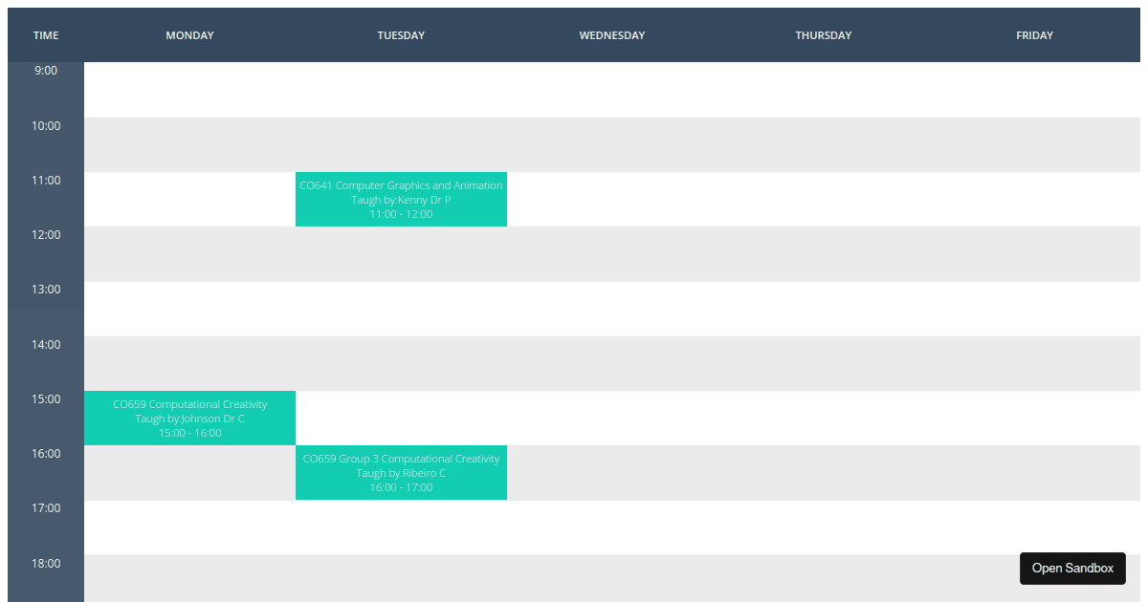Select the FRIDAY column header

click(x=1034, y=35)
